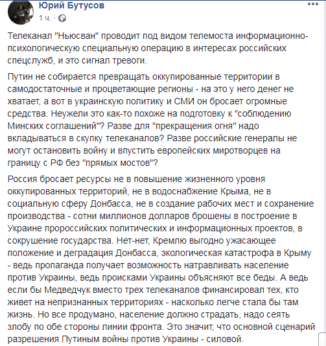Click the globe public-audience icon
The image size is (326, 346).
(62, 18)
